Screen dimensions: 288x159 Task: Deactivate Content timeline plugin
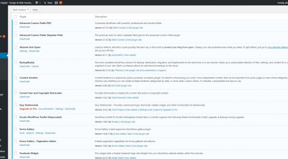(24, 82)
